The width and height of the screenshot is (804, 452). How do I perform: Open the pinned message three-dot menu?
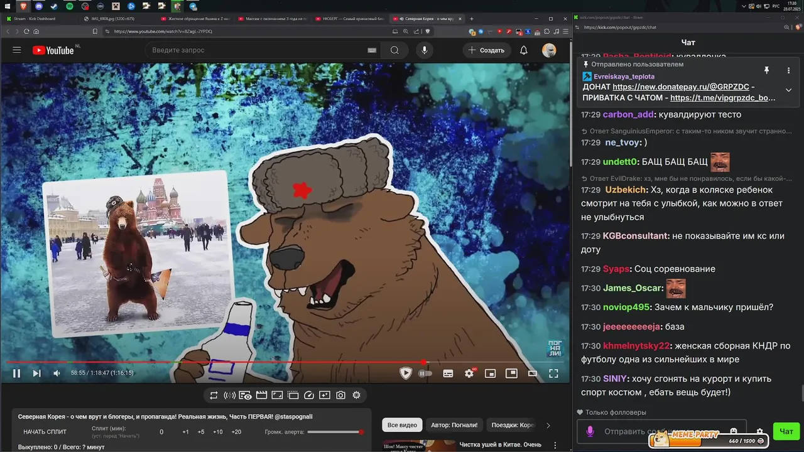788,70
